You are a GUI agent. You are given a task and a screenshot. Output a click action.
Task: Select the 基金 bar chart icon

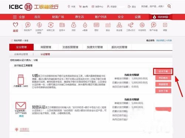[108, 25]
